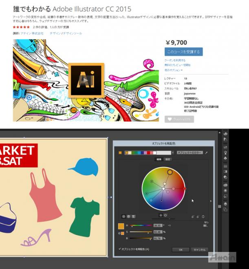
Task: Click the limit swatch library icon
Action: click(206, 226)
